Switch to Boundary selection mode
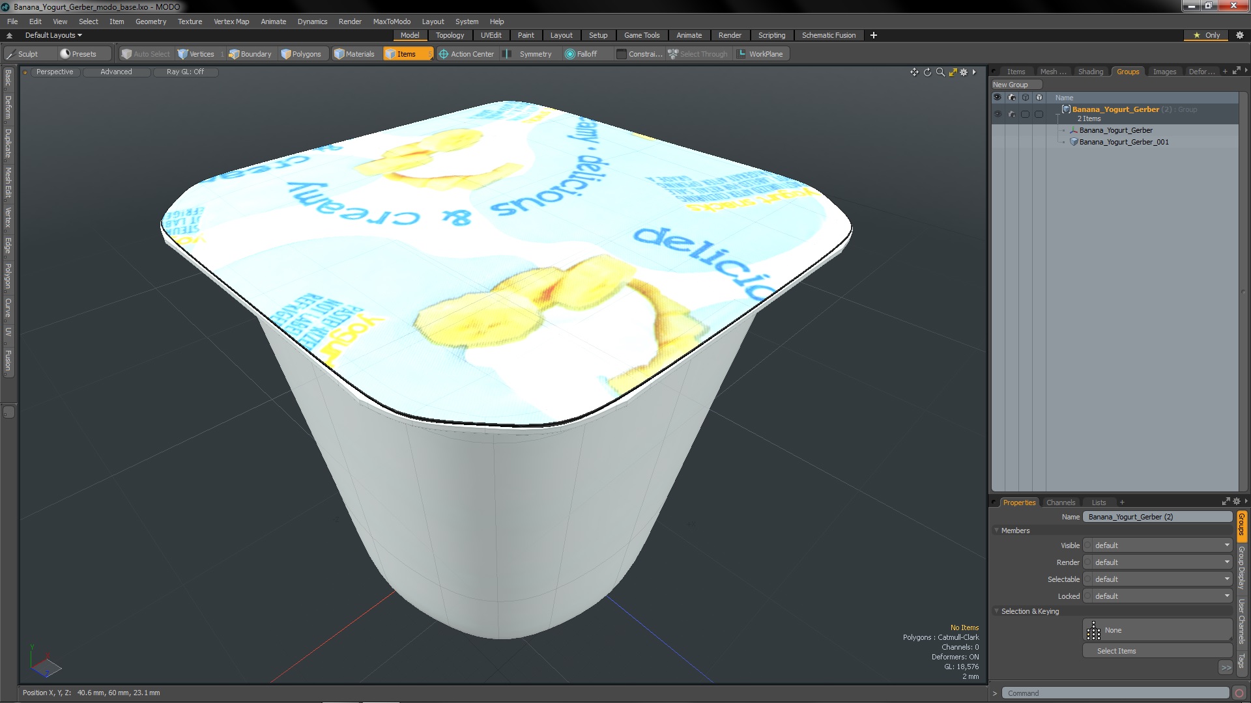The image size is (1251, 703). coord(250,54)
